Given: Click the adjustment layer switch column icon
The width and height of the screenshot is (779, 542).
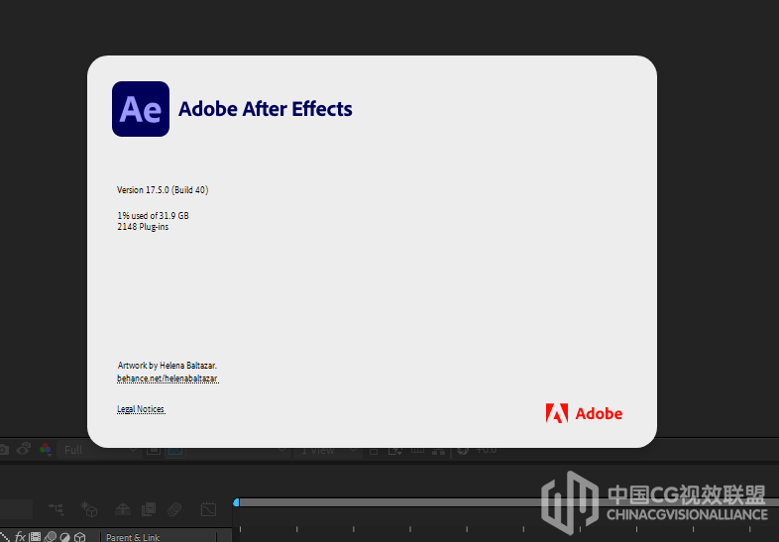Looking at the screenshot, I should pyautogui.click(x=65, y=536).
